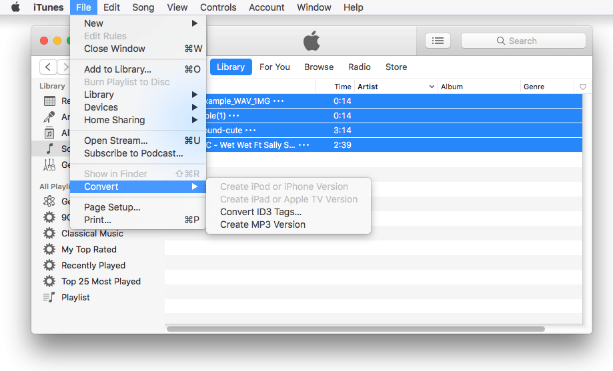Switch to the For You tab
Image resolution: width=613 pixels, height=371 pixels.
click(275, 67)
